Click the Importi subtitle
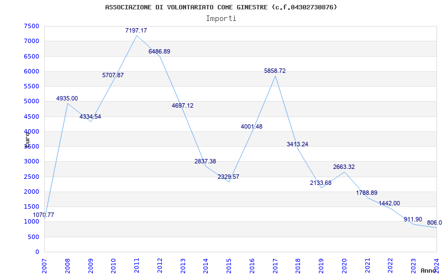442x276 pixels. pyautogui.click(x=221, y=19)
